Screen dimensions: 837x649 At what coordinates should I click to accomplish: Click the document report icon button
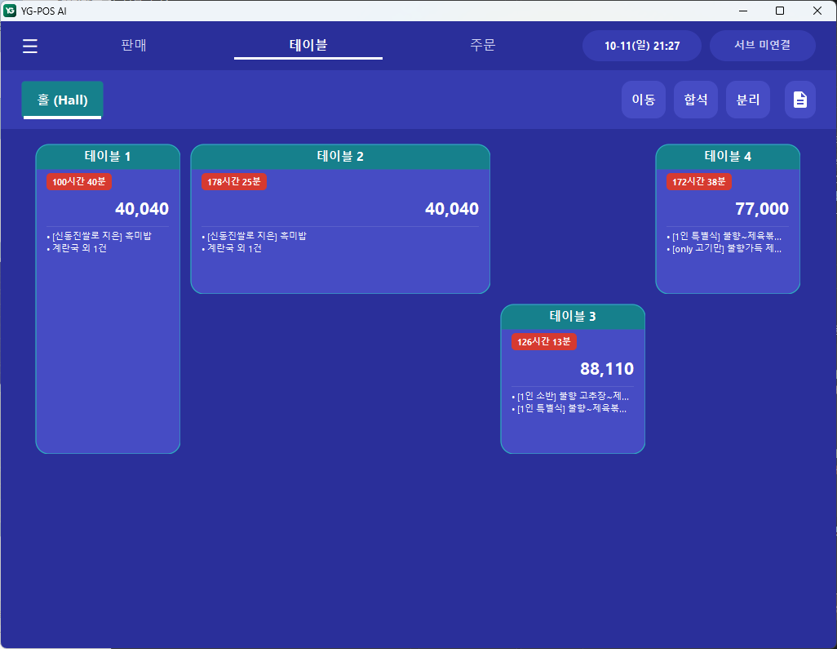coord(799,100)
